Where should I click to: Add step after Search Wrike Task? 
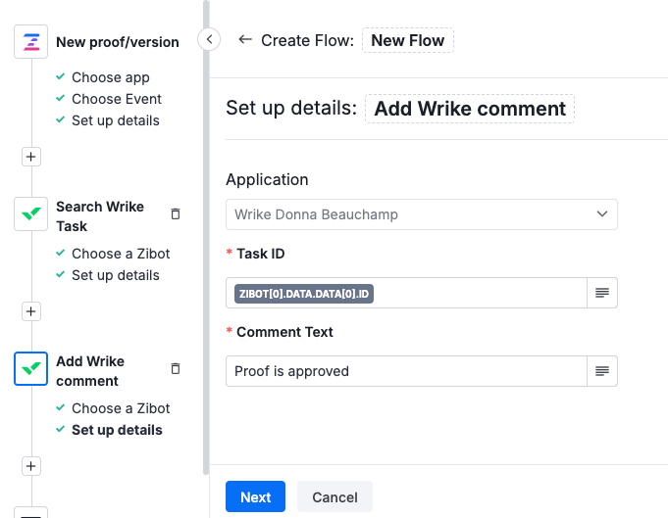click(x=31, y=311)
